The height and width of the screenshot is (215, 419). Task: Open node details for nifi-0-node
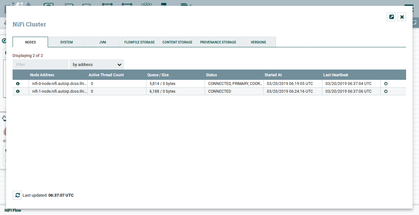click(x=18, y=84)
